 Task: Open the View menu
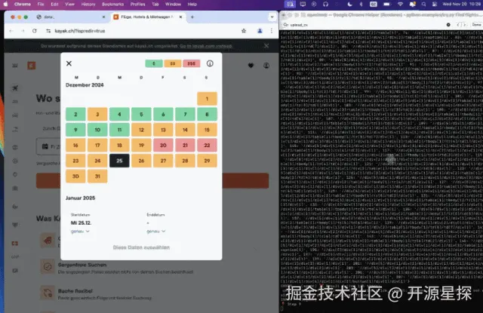click(69, 4)
